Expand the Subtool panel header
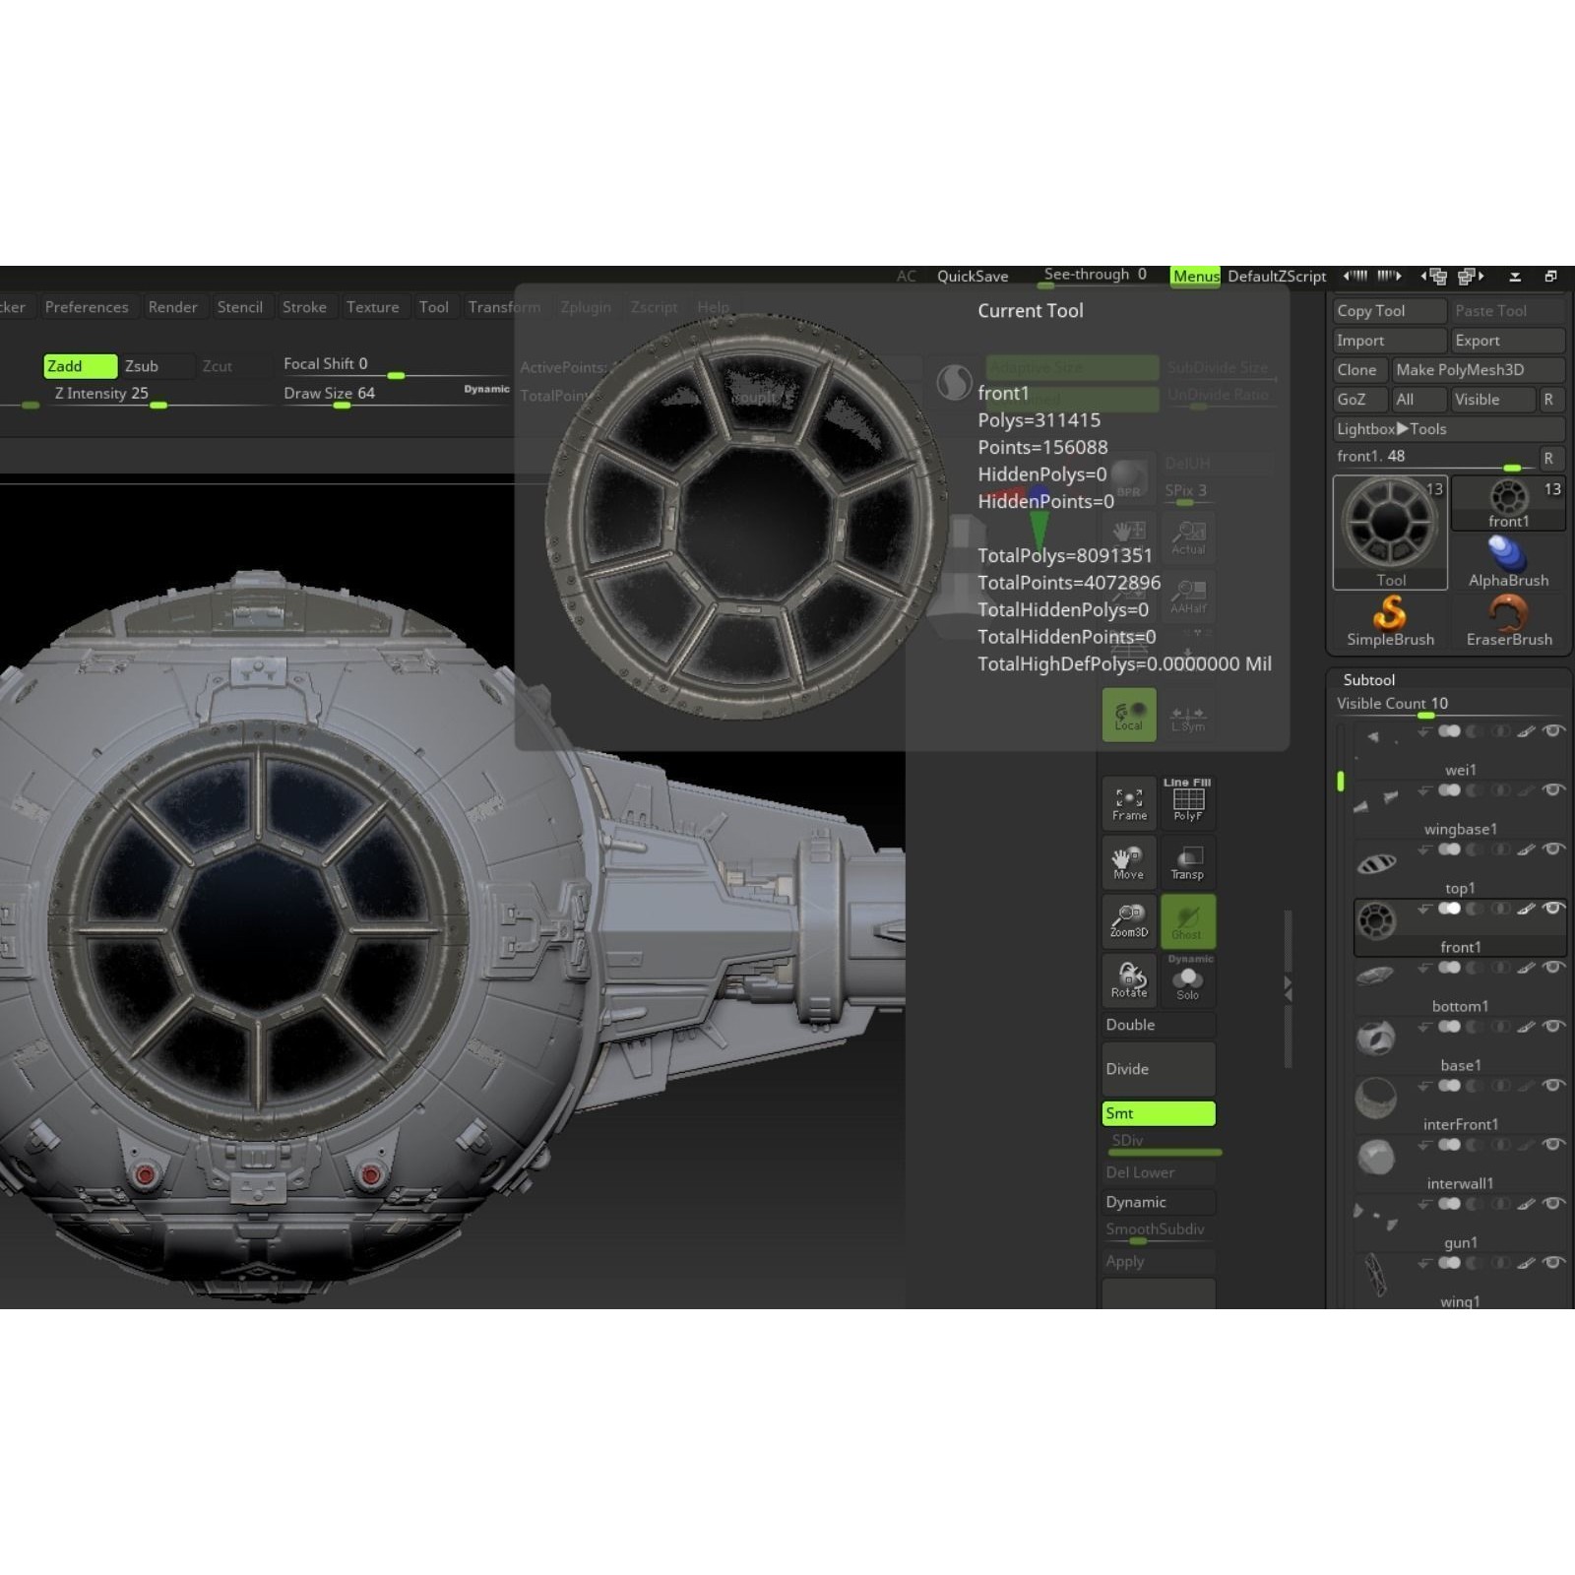This screenshot has width=1575, height=1575. [1368, 679]
